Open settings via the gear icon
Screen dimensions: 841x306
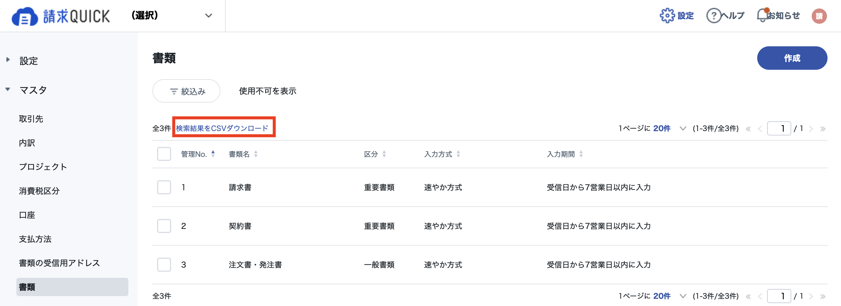(667, 15)
